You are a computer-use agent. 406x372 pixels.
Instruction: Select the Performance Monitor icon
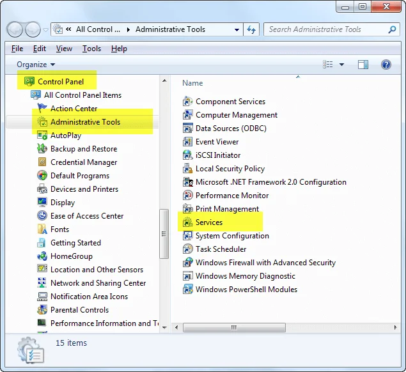[x=187, y=196]
